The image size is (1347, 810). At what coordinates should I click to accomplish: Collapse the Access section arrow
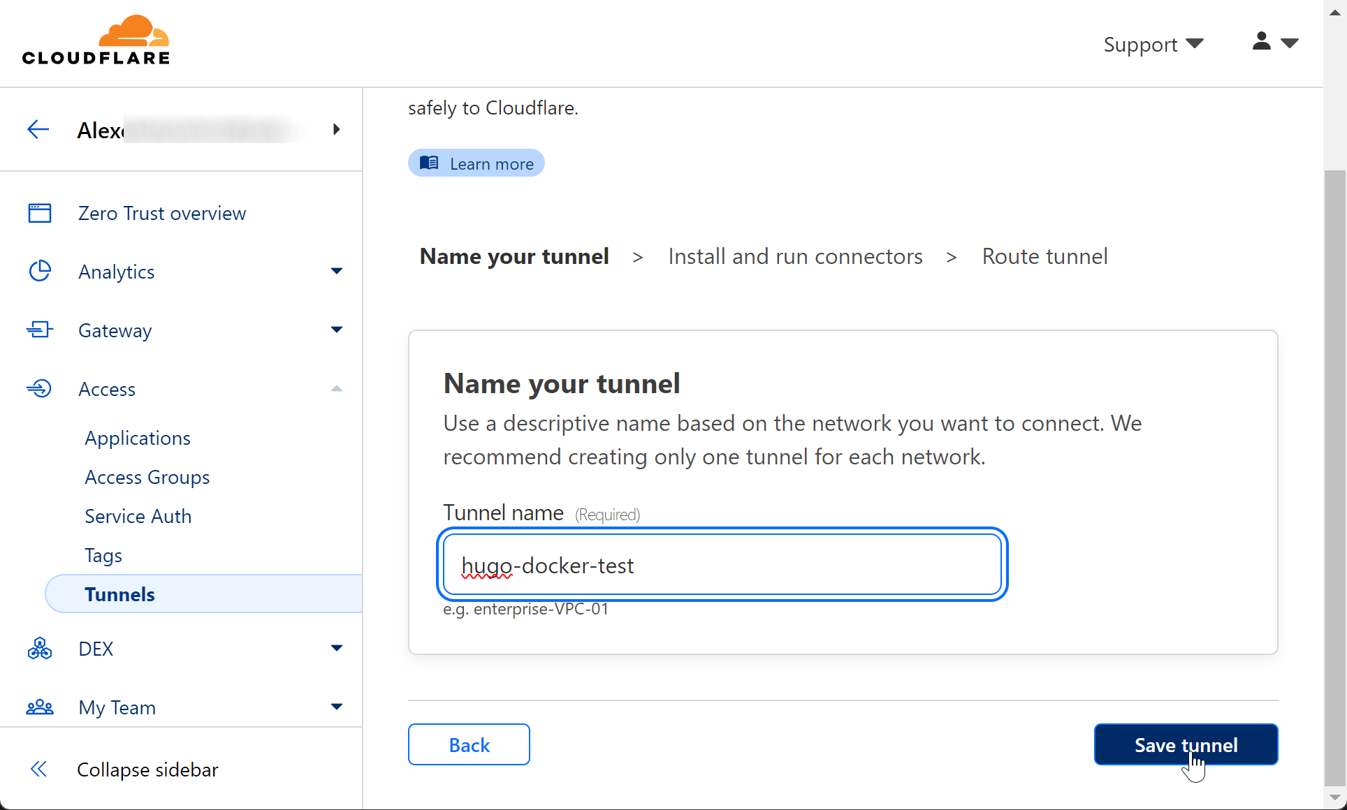point(337,388)
